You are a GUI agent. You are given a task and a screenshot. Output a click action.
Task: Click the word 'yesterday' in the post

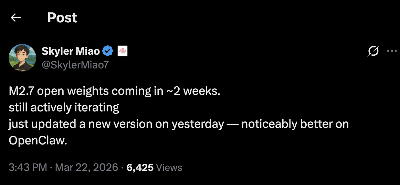198,124
